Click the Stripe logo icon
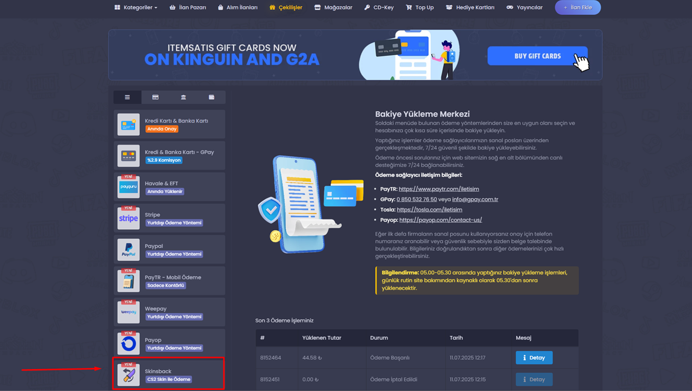This screenshot has height=391, width=692. point(128,218)
